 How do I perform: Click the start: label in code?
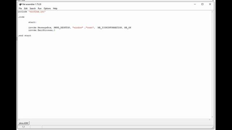point(32,22)
